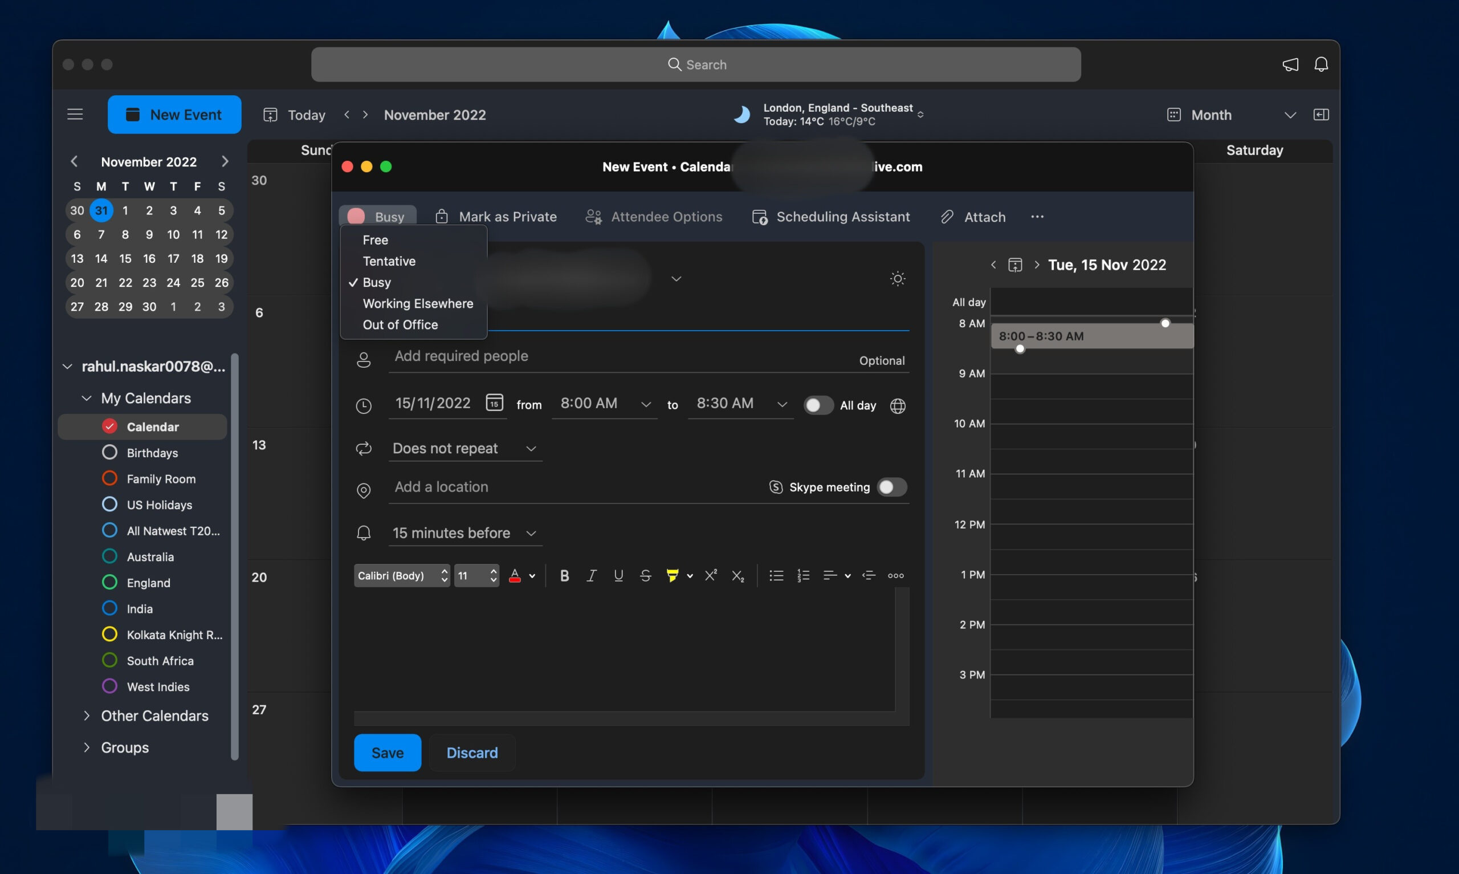Enable the England calendar
The image size is (1459, 874).
pos(109,582)
